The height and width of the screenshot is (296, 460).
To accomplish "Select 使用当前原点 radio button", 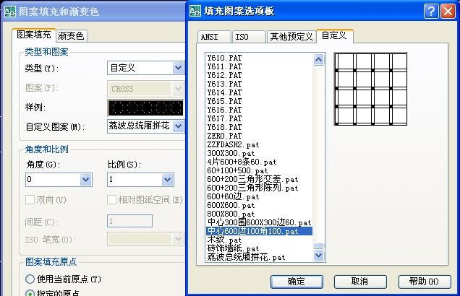I will 30,279.
